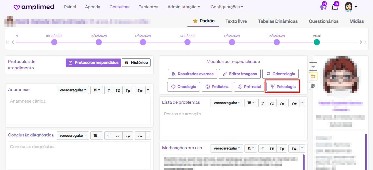The height and width of the screenshot is (170, 373).
Task: Open the Agenda menu item
Action: [93, 7]
